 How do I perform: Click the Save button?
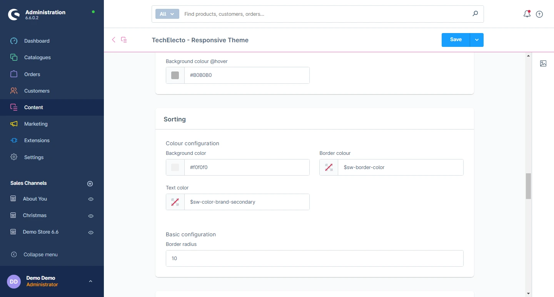click(456, 40)
